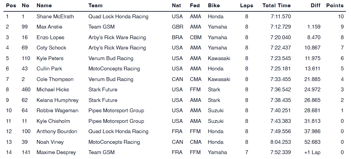Click the Pos column header
351x159 pixels.
click(11, 6)
